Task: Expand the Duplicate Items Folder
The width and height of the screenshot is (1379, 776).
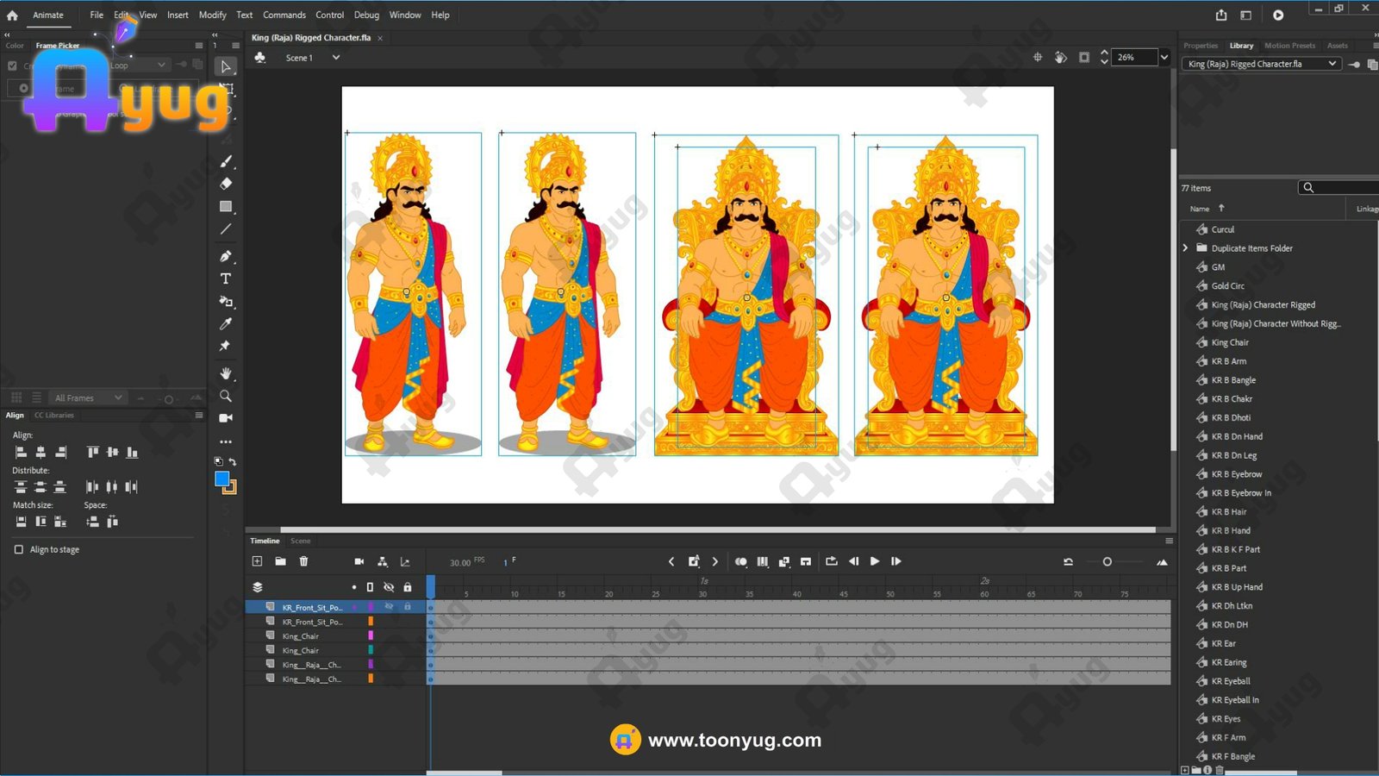Action: click(1186, 248)
